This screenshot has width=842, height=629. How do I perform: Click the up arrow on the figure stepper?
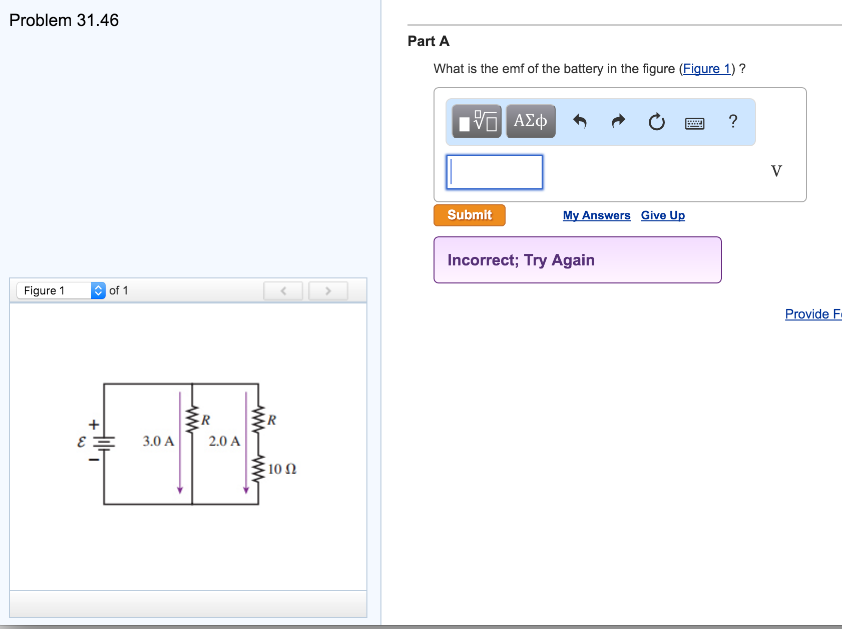[98, 287]
